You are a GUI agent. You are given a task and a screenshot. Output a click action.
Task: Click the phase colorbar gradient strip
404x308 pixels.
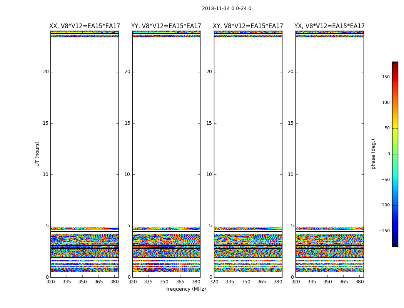pos(395,154)
